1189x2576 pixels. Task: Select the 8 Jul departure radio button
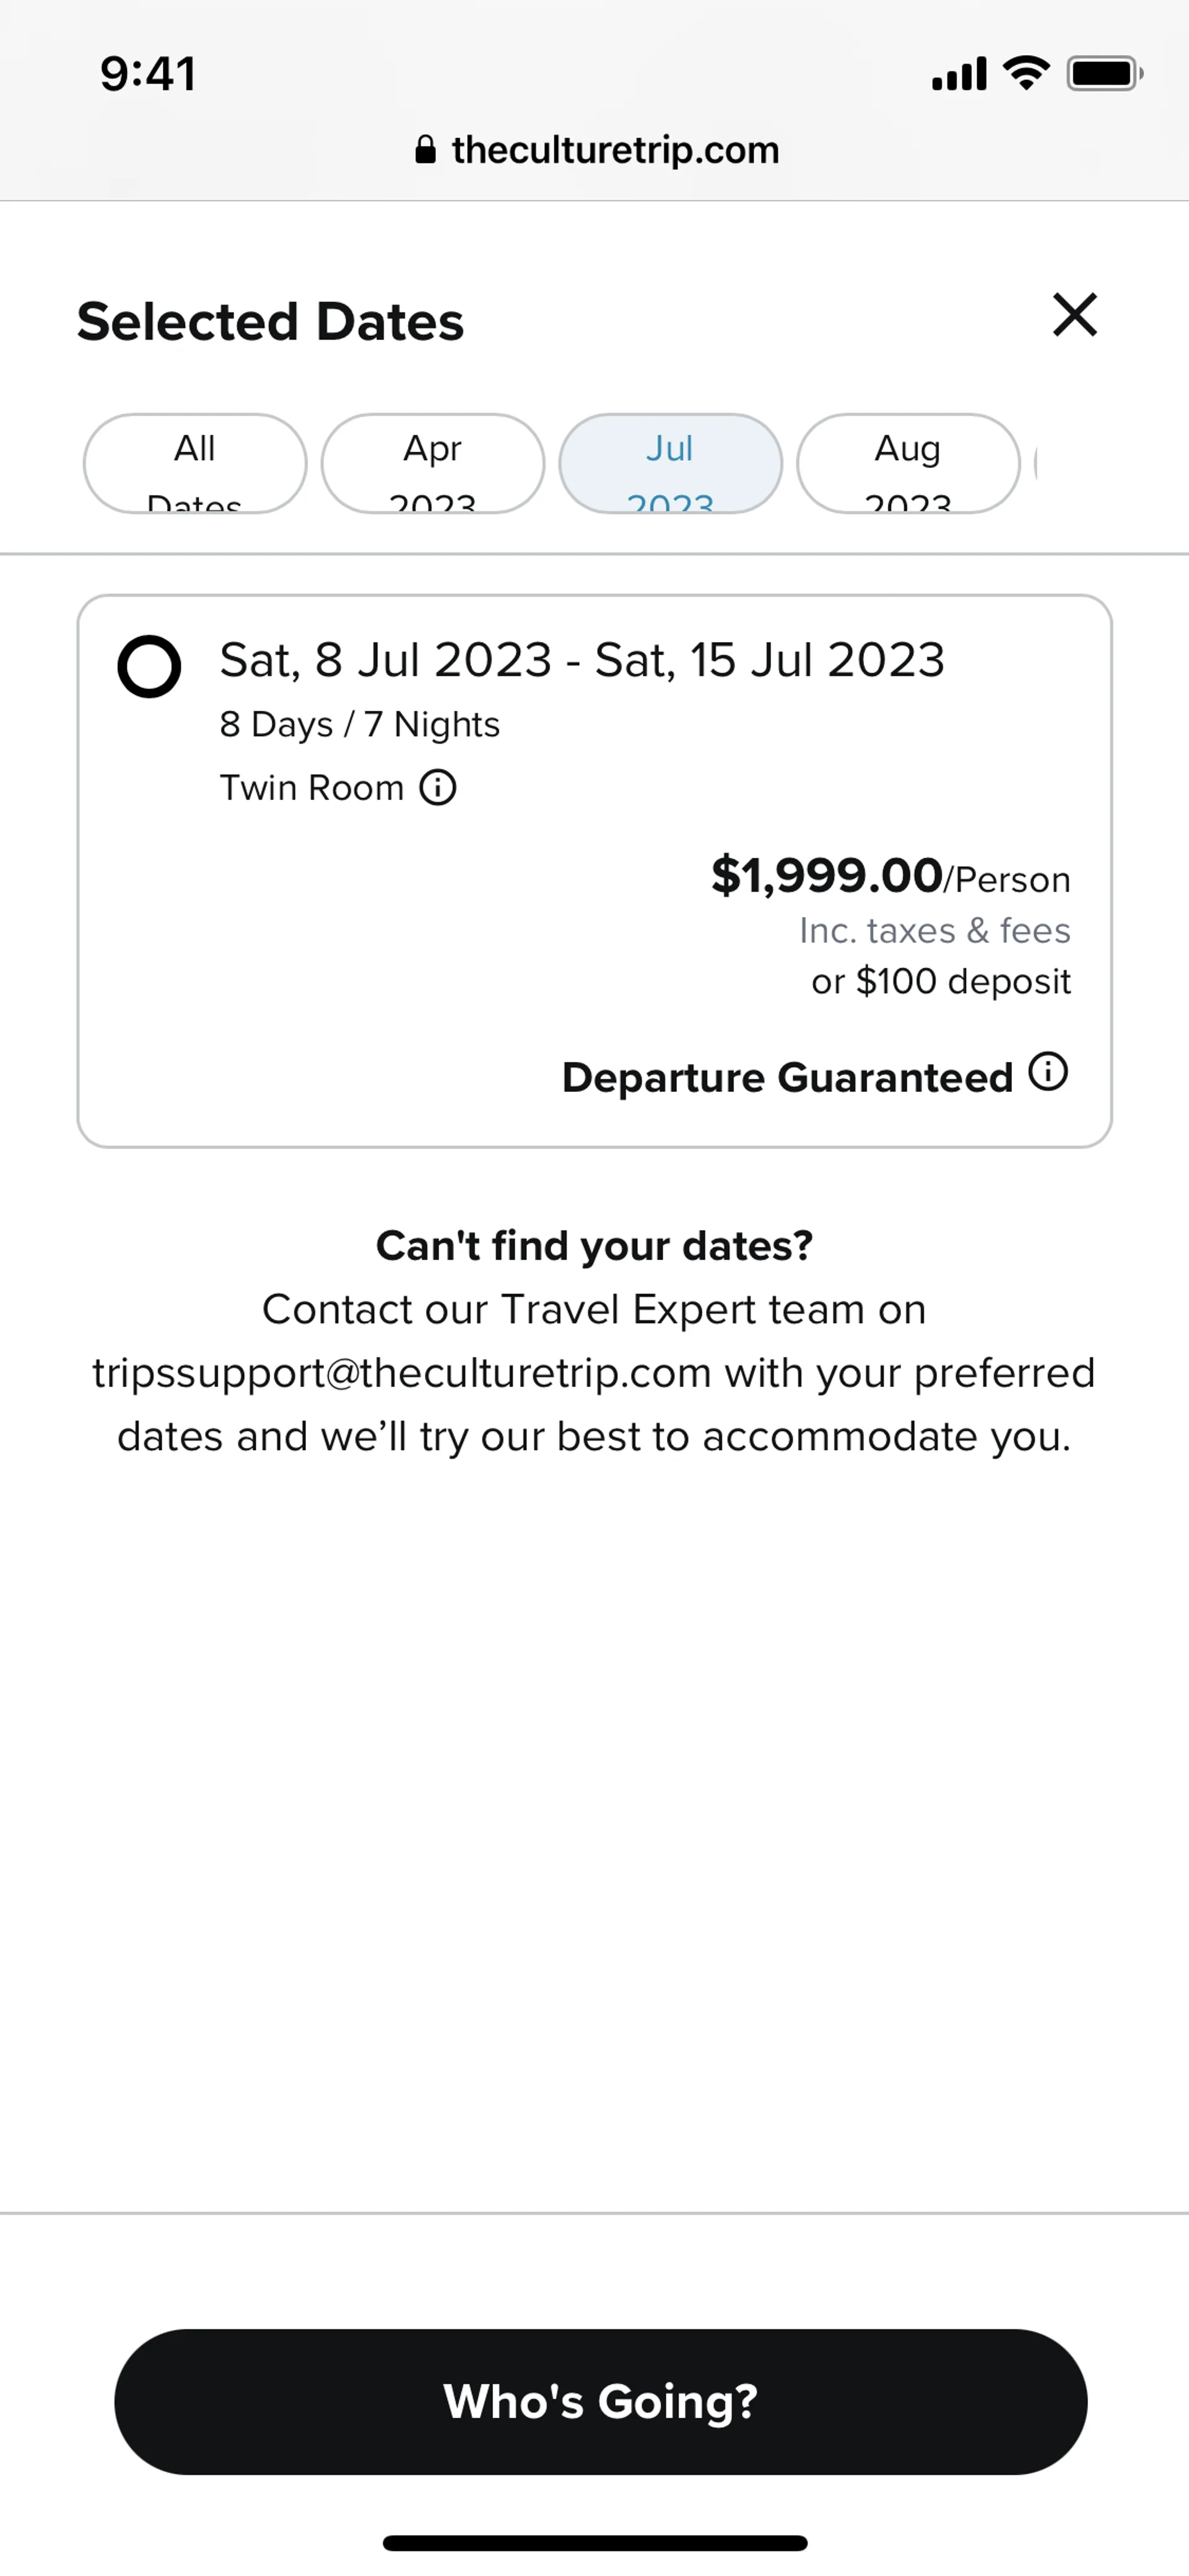[x=149, y=666]
